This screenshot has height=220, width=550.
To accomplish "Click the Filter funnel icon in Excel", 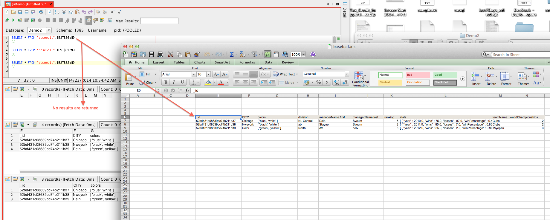I will [x=254, y=54].
